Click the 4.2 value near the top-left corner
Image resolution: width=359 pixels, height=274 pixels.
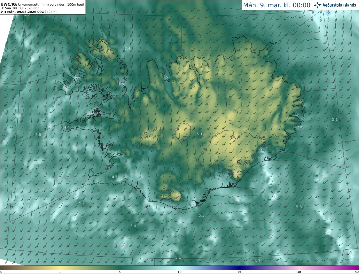[27, 15]
